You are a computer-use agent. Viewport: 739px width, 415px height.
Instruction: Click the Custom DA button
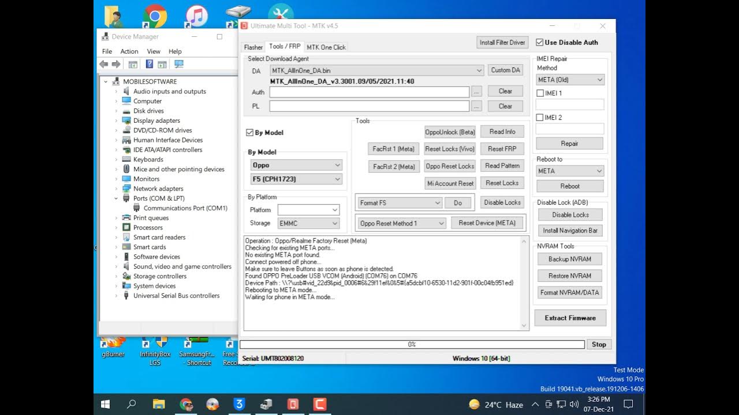pos(505,70)
